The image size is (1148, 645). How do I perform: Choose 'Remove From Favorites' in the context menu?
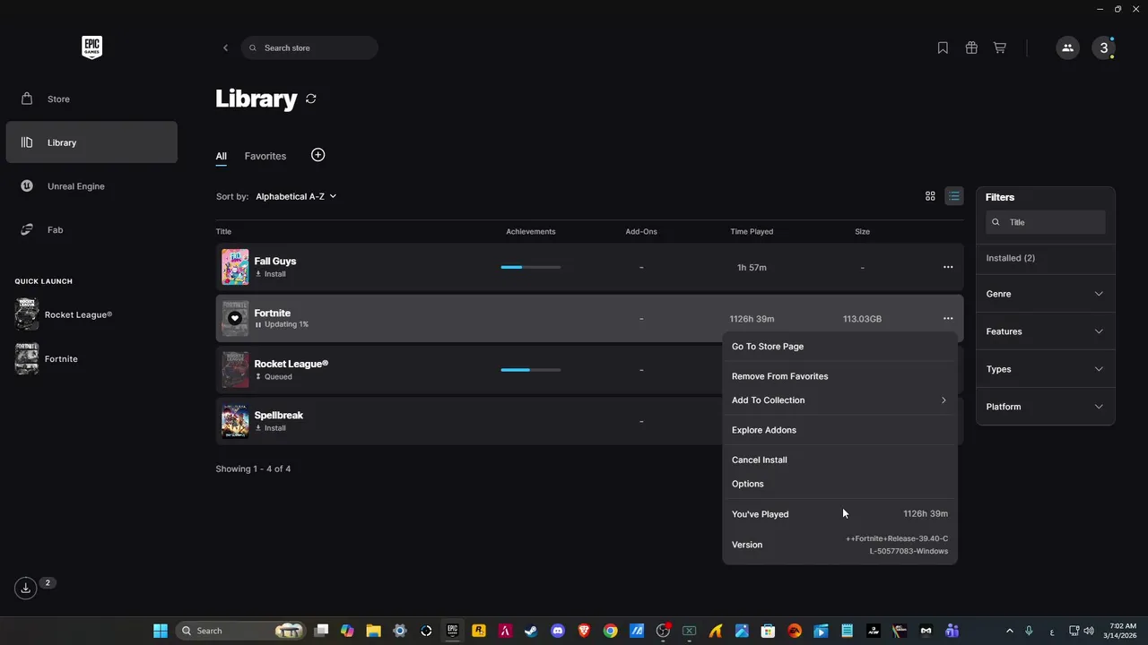click(x=839, y=376)
